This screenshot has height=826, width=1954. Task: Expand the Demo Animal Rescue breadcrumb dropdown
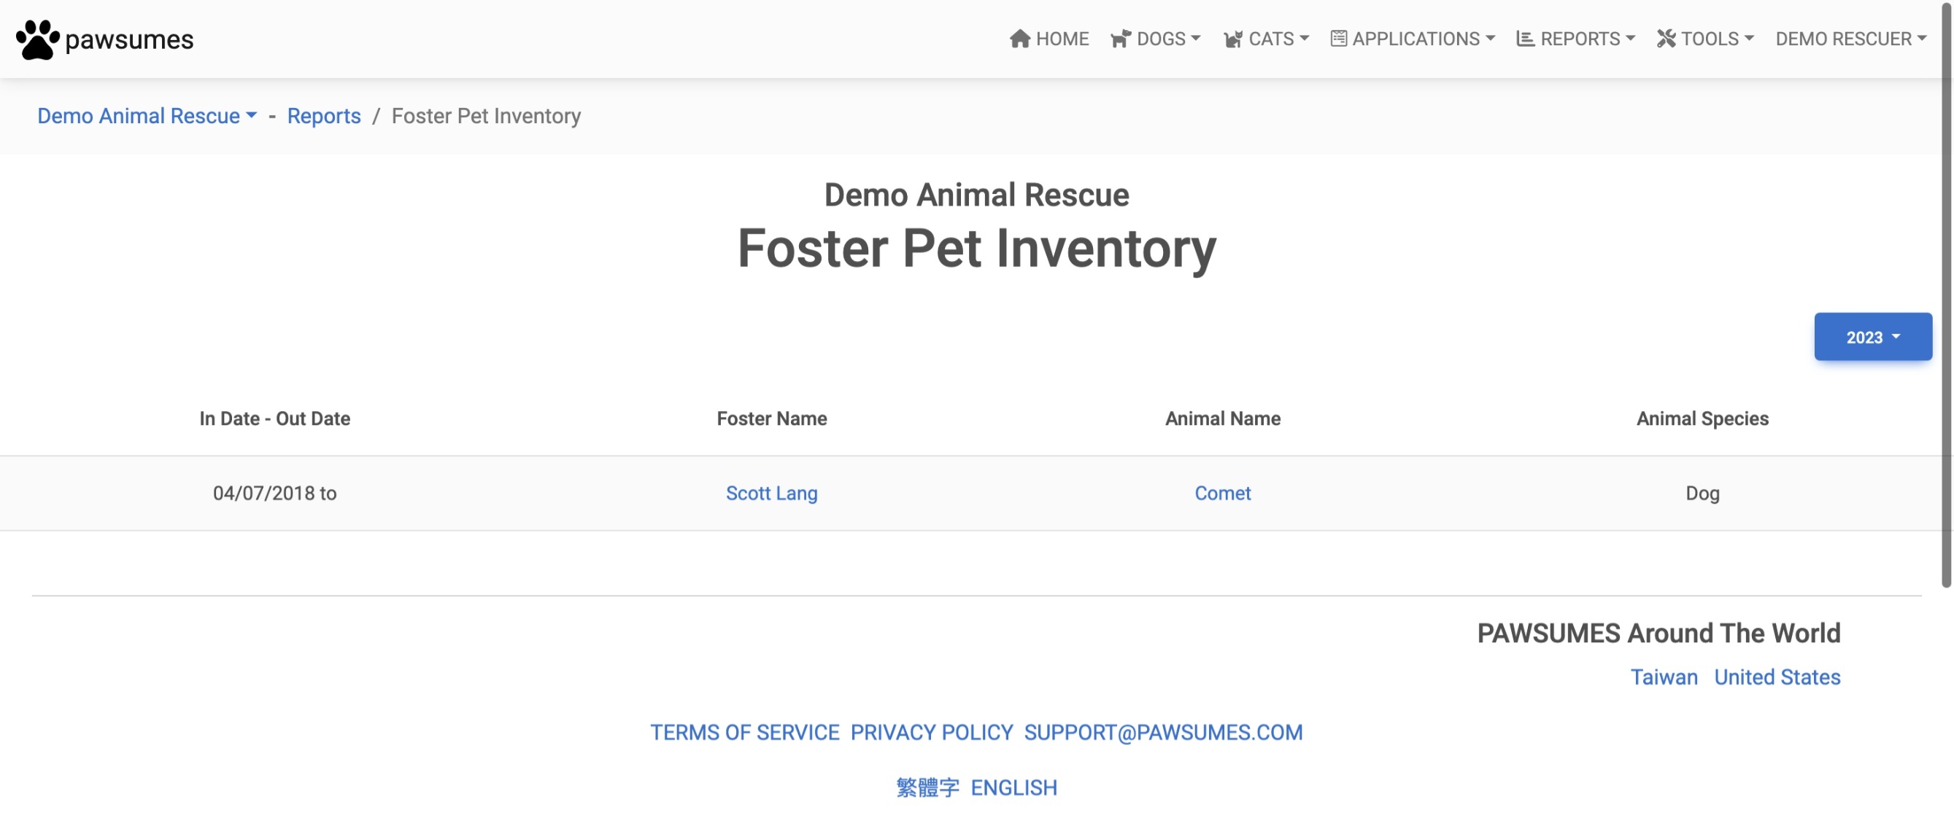147,116
